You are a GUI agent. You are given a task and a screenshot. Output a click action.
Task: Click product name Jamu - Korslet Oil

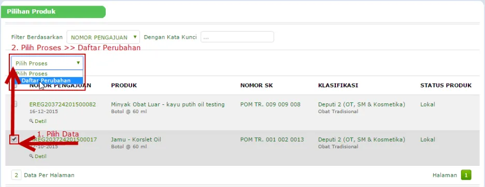(136, 140)
